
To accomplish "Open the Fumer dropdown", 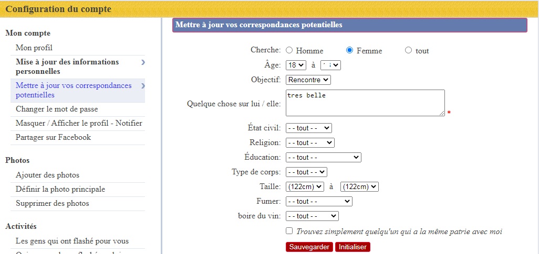I will (x=319, y=201).
